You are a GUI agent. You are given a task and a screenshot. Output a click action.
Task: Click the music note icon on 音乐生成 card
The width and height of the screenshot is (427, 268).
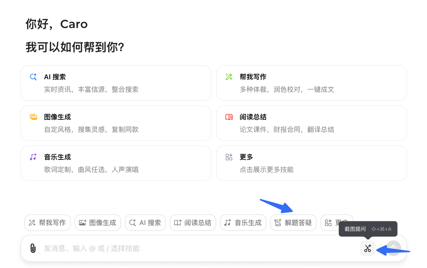(x=33, y=157)
